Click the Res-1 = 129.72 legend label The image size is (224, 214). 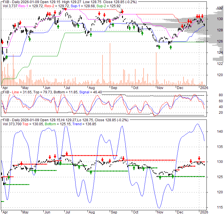click(29, 6)
